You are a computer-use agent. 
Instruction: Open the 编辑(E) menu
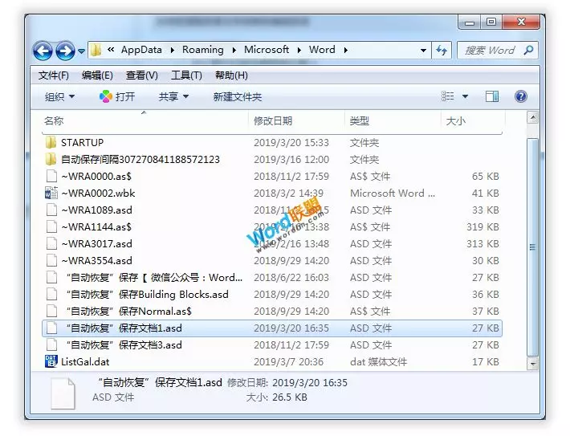point(97,75)
